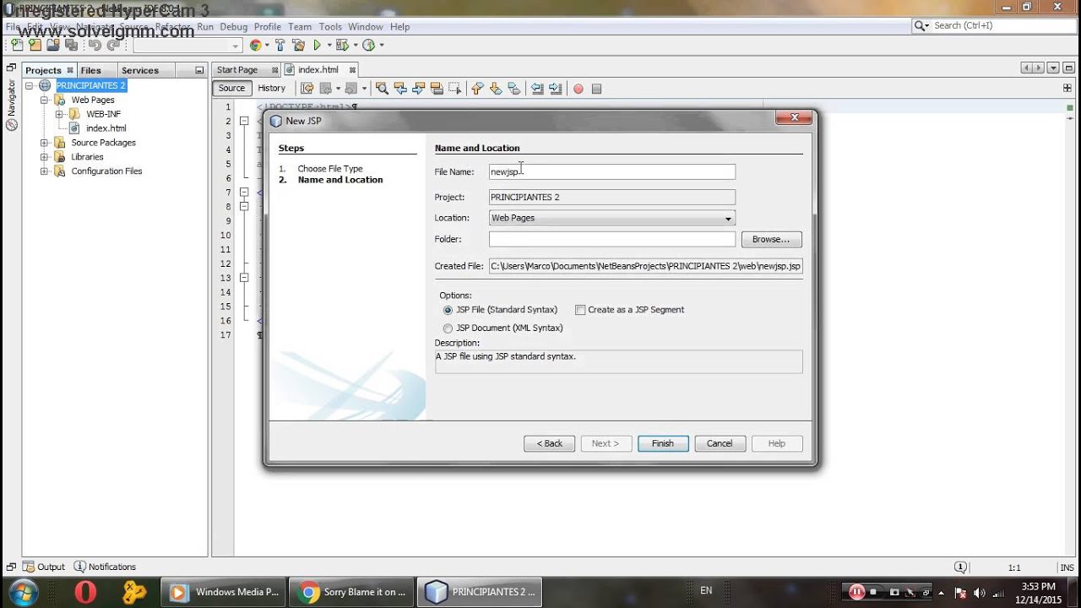Viewport: 1081px width, 608px height.
Task: Click the Next Bookmark icon
Action: click(x=496, y=88)
